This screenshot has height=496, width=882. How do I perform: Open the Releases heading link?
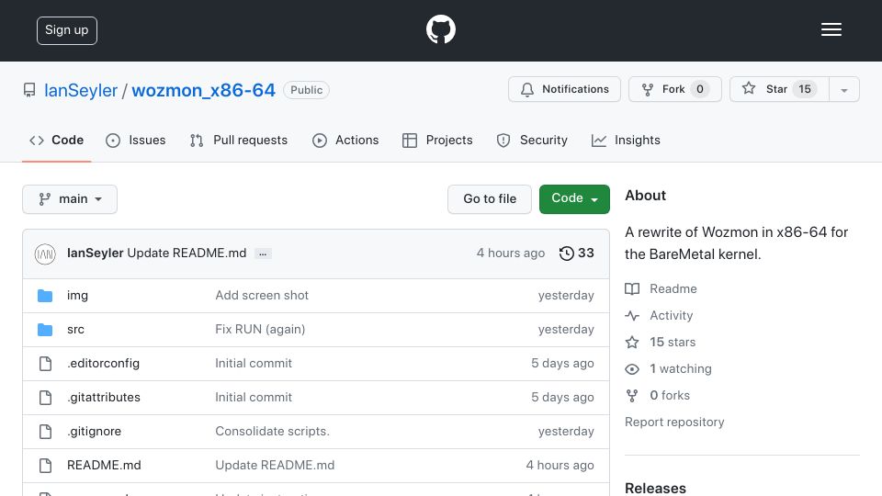pyautogui.click(x=655, y=488)
